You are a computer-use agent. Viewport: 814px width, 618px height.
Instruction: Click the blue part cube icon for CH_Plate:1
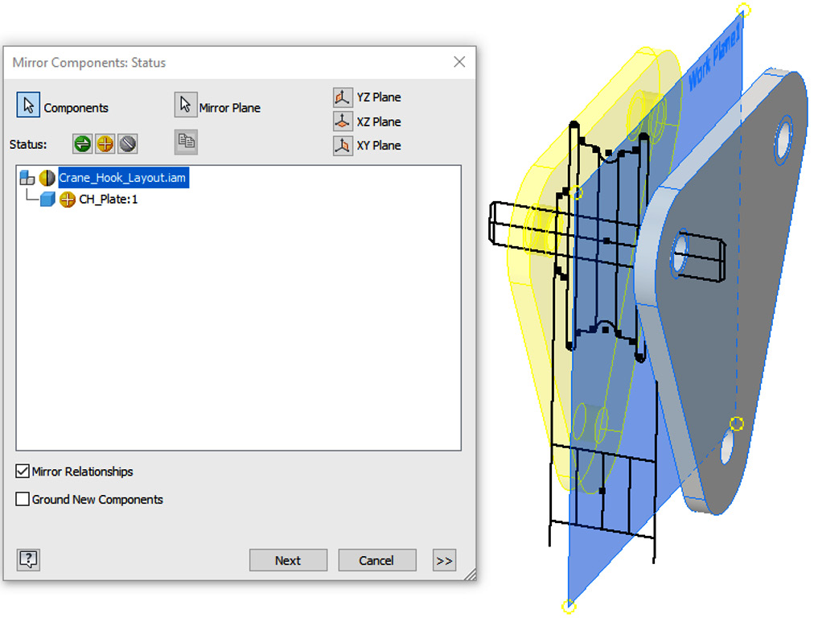(47, 200)
